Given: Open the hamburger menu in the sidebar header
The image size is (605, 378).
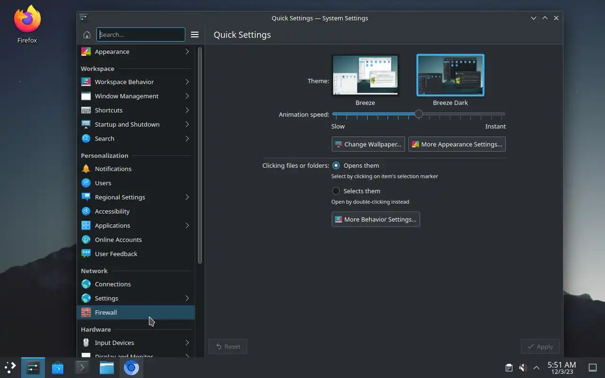Looking at the screenshot, I should (x=195, y=34).
